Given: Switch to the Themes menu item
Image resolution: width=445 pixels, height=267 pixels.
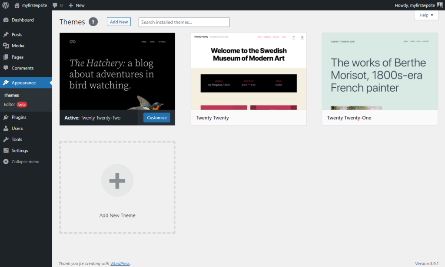Looking at the screenshot, I should (11, 95).
